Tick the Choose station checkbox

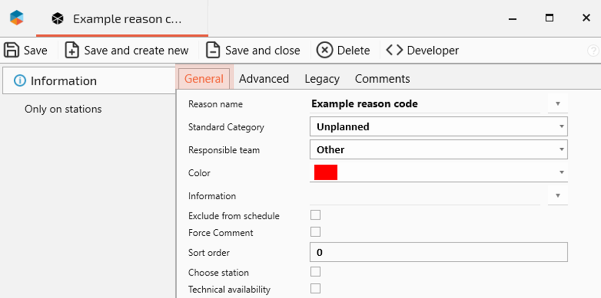click(x=315, y=271)
